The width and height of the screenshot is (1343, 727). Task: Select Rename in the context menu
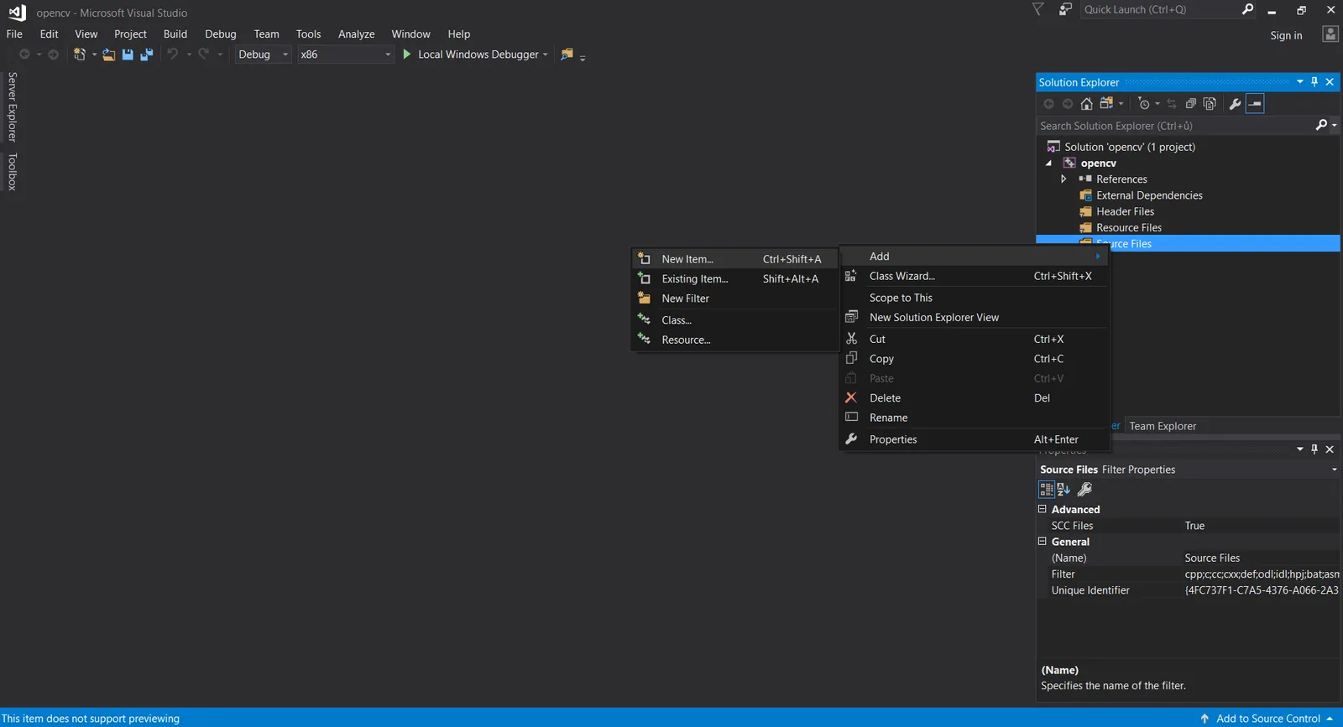975,418
